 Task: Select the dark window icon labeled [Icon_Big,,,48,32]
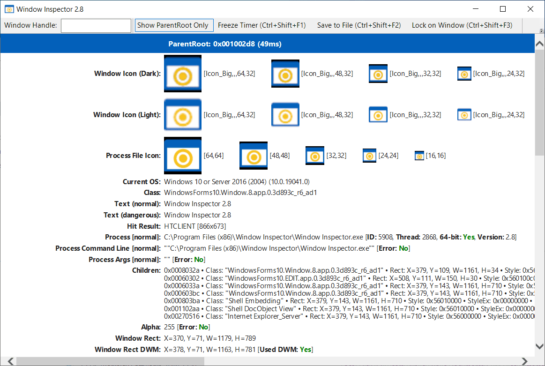pyautogui.click(x=285, y=74)
